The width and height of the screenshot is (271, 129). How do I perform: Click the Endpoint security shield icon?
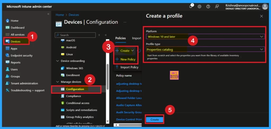click(7, 56)
